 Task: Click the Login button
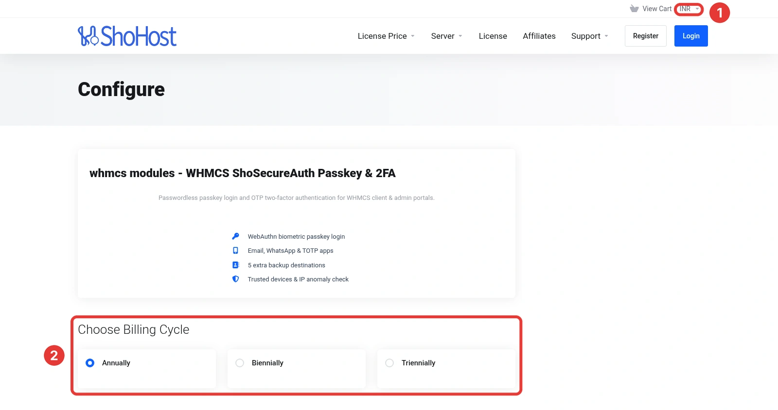click(x=691, y=36)
